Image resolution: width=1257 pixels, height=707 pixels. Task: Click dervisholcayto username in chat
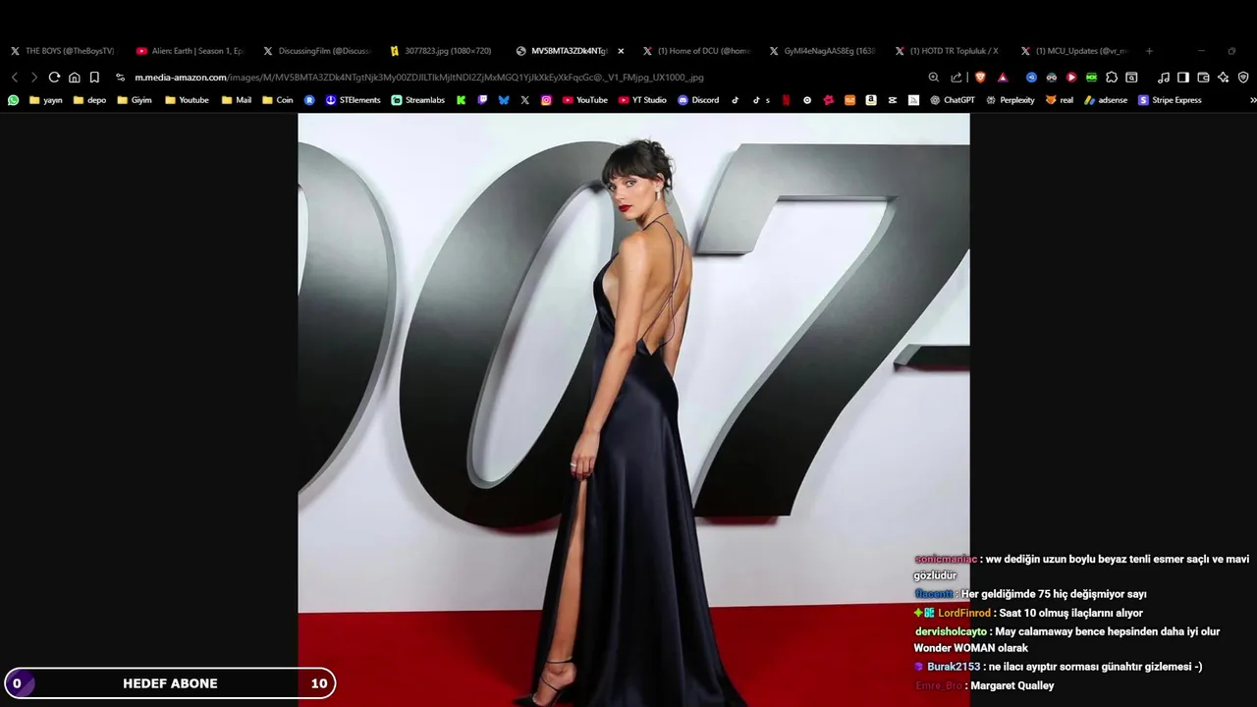(951, 632)
